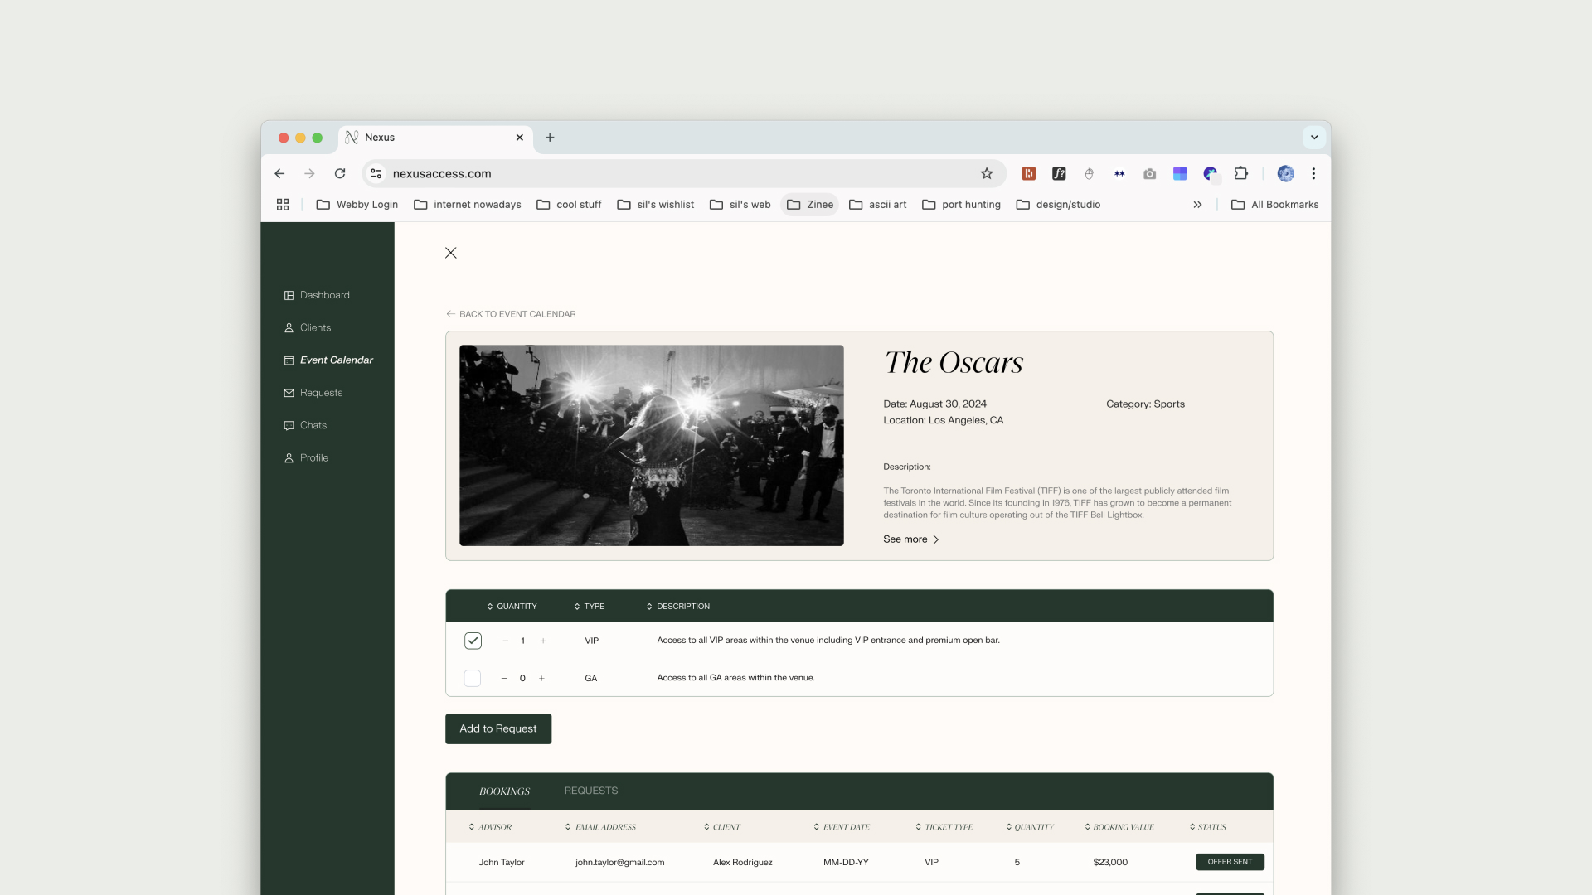The image size is (1592, 895).
Task: Check the GA ticket checkbox
Action: [x=473, y=678]
